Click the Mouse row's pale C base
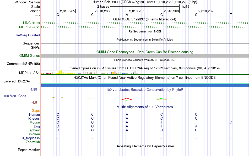 231,122
